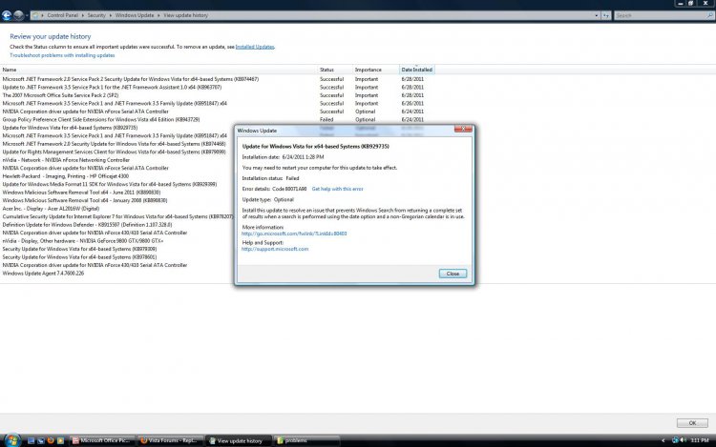Image resolution: width=716 pixels, height=447 pixels.
Task: Select Windows Media Format 11 SDK update row
Action: pyautogui.click(x=110, y=185)
